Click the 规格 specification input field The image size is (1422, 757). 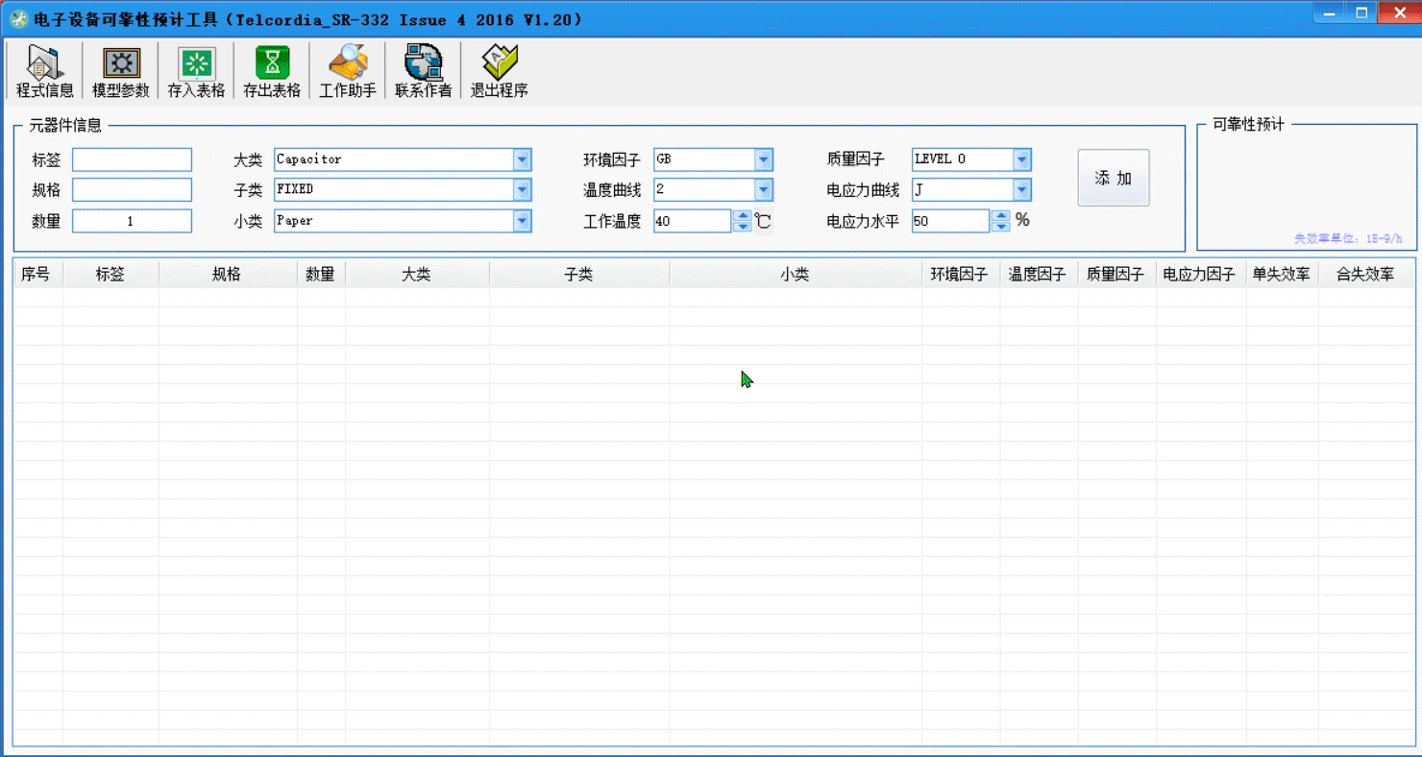point(132,190)
